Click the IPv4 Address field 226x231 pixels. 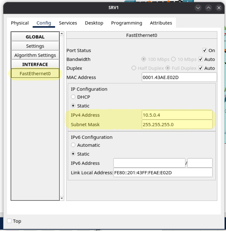coord(177,115)
